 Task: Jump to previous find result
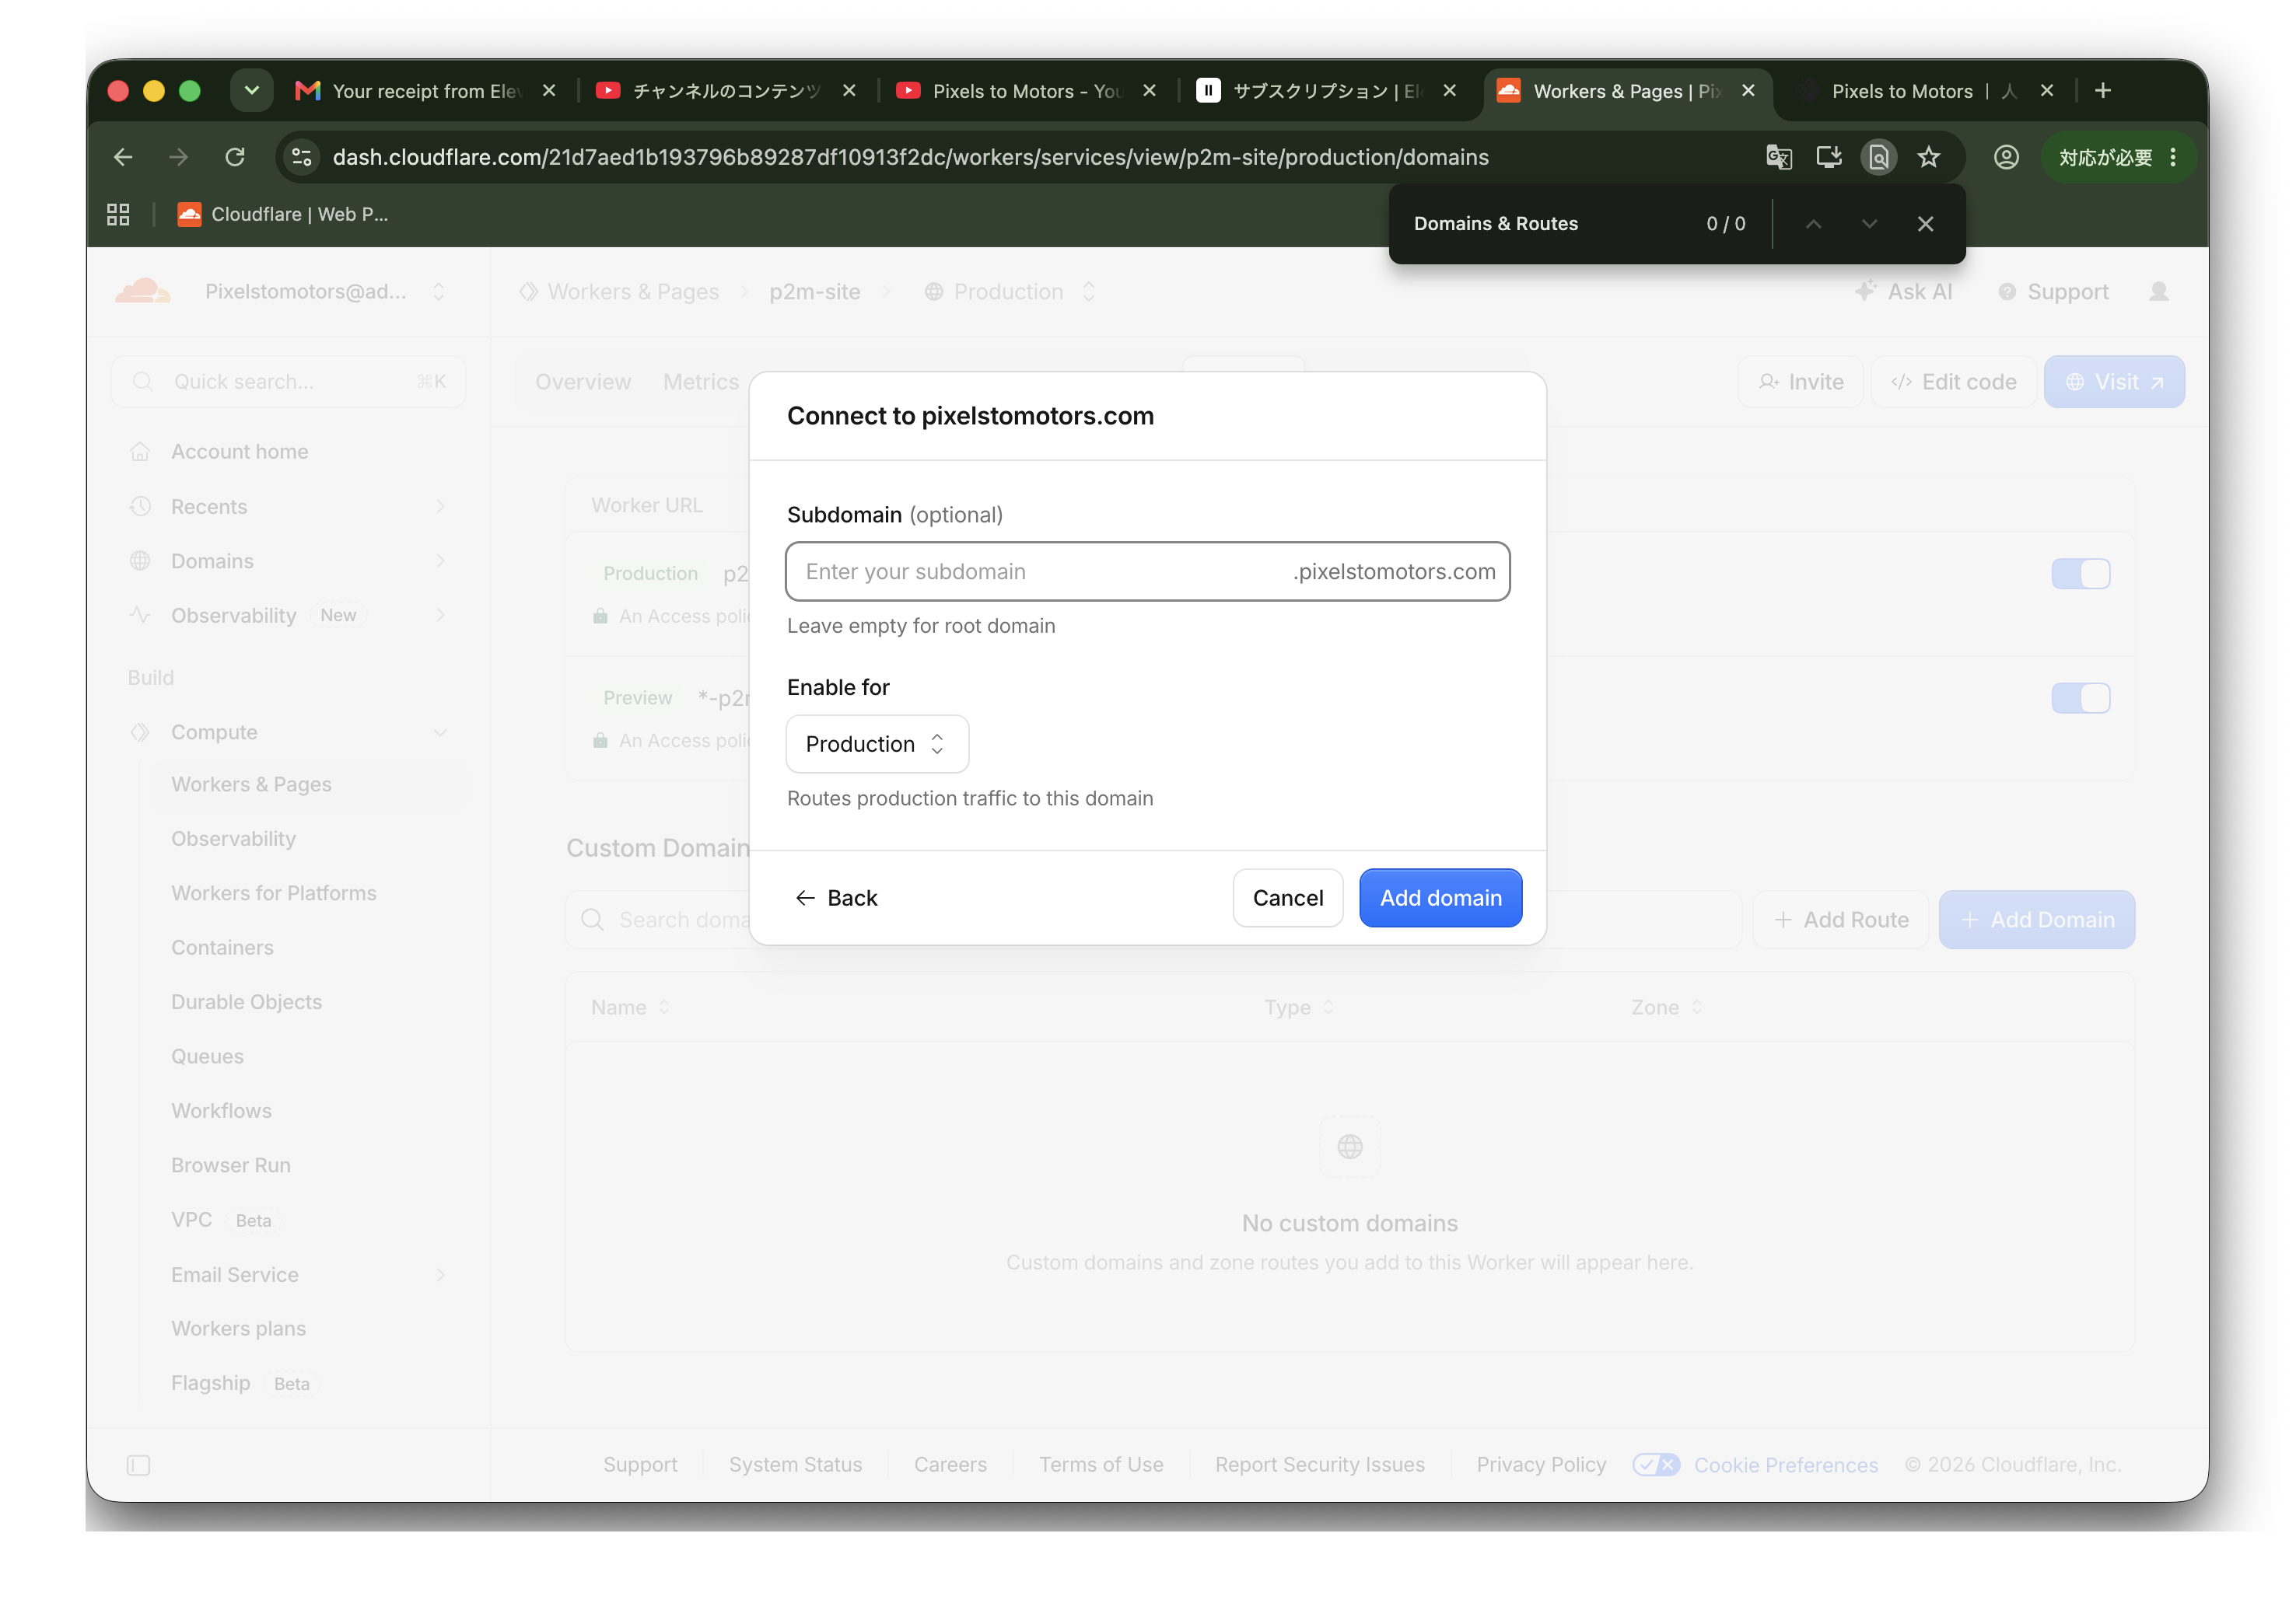coord(1813,224)
